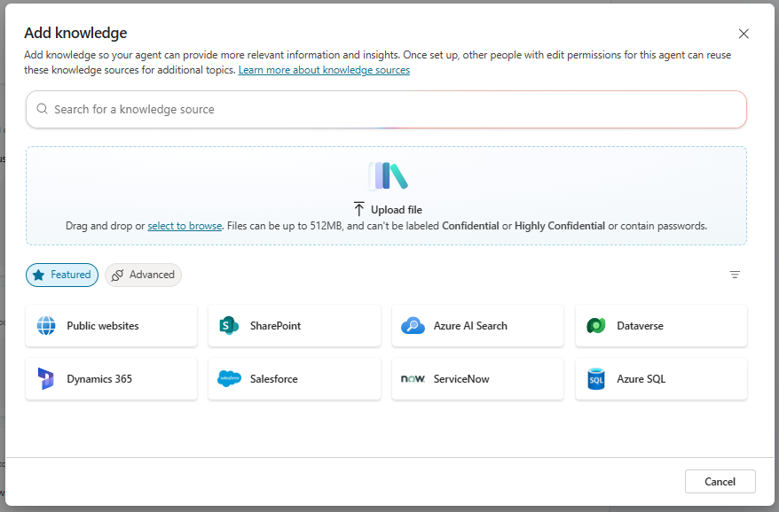Screen dimensions: 779x512
Task: Cancel adding knowledge
Action: [720, 482]
